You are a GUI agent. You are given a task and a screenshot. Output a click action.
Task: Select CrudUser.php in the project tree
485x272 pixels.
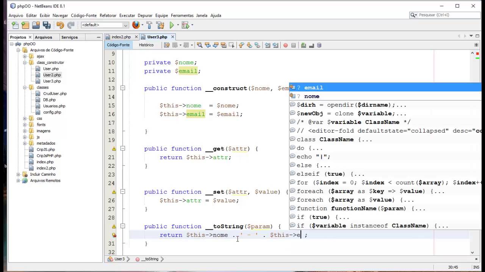point(55,94)
